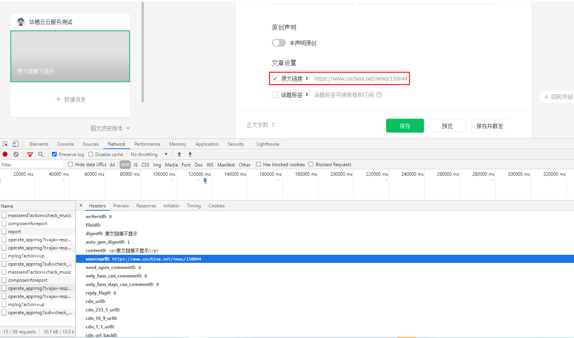The image size is (574, 338).
Task: Click the export HAR download icon
Action: (x=190, y=154)
